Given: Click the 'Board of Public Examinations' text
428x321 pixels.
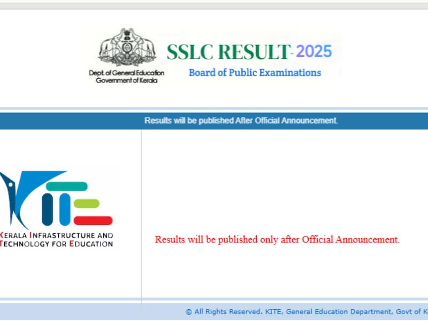Looking at the screenshot, I should click(255, 72).
